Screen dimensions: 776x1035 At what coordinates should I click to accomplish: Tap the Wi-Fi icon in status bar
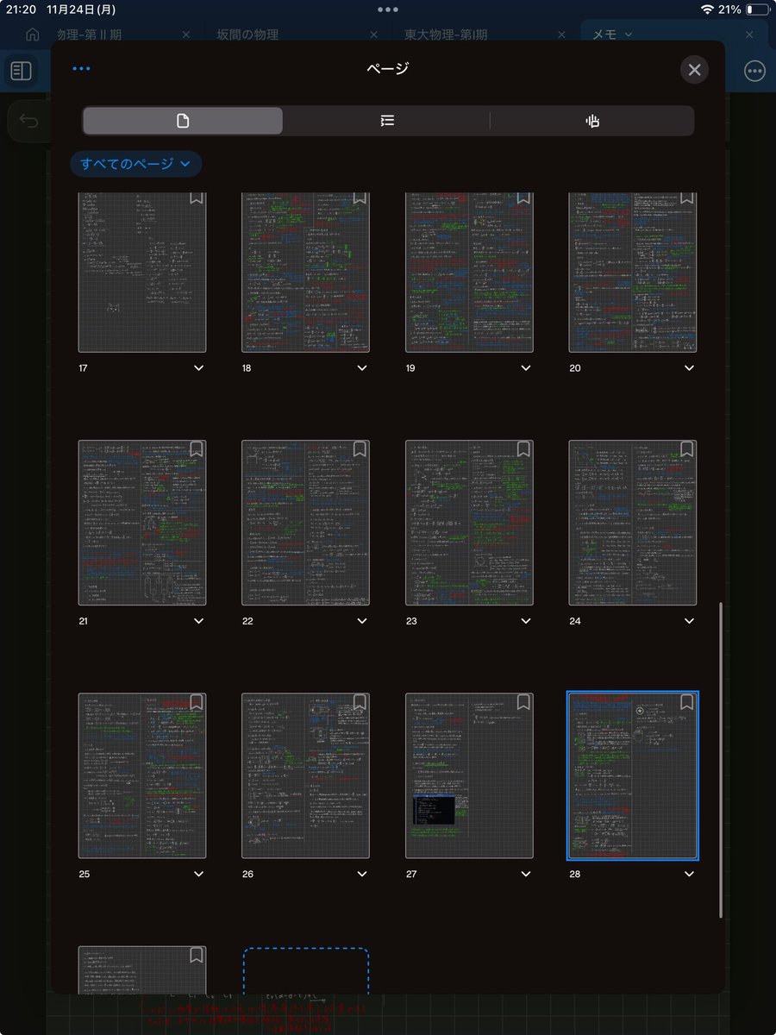tap(707, 9)
